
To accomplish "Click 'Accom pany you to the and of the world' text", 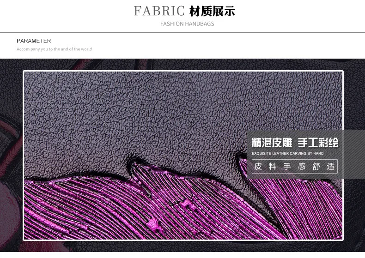I will tap(54, 49).
